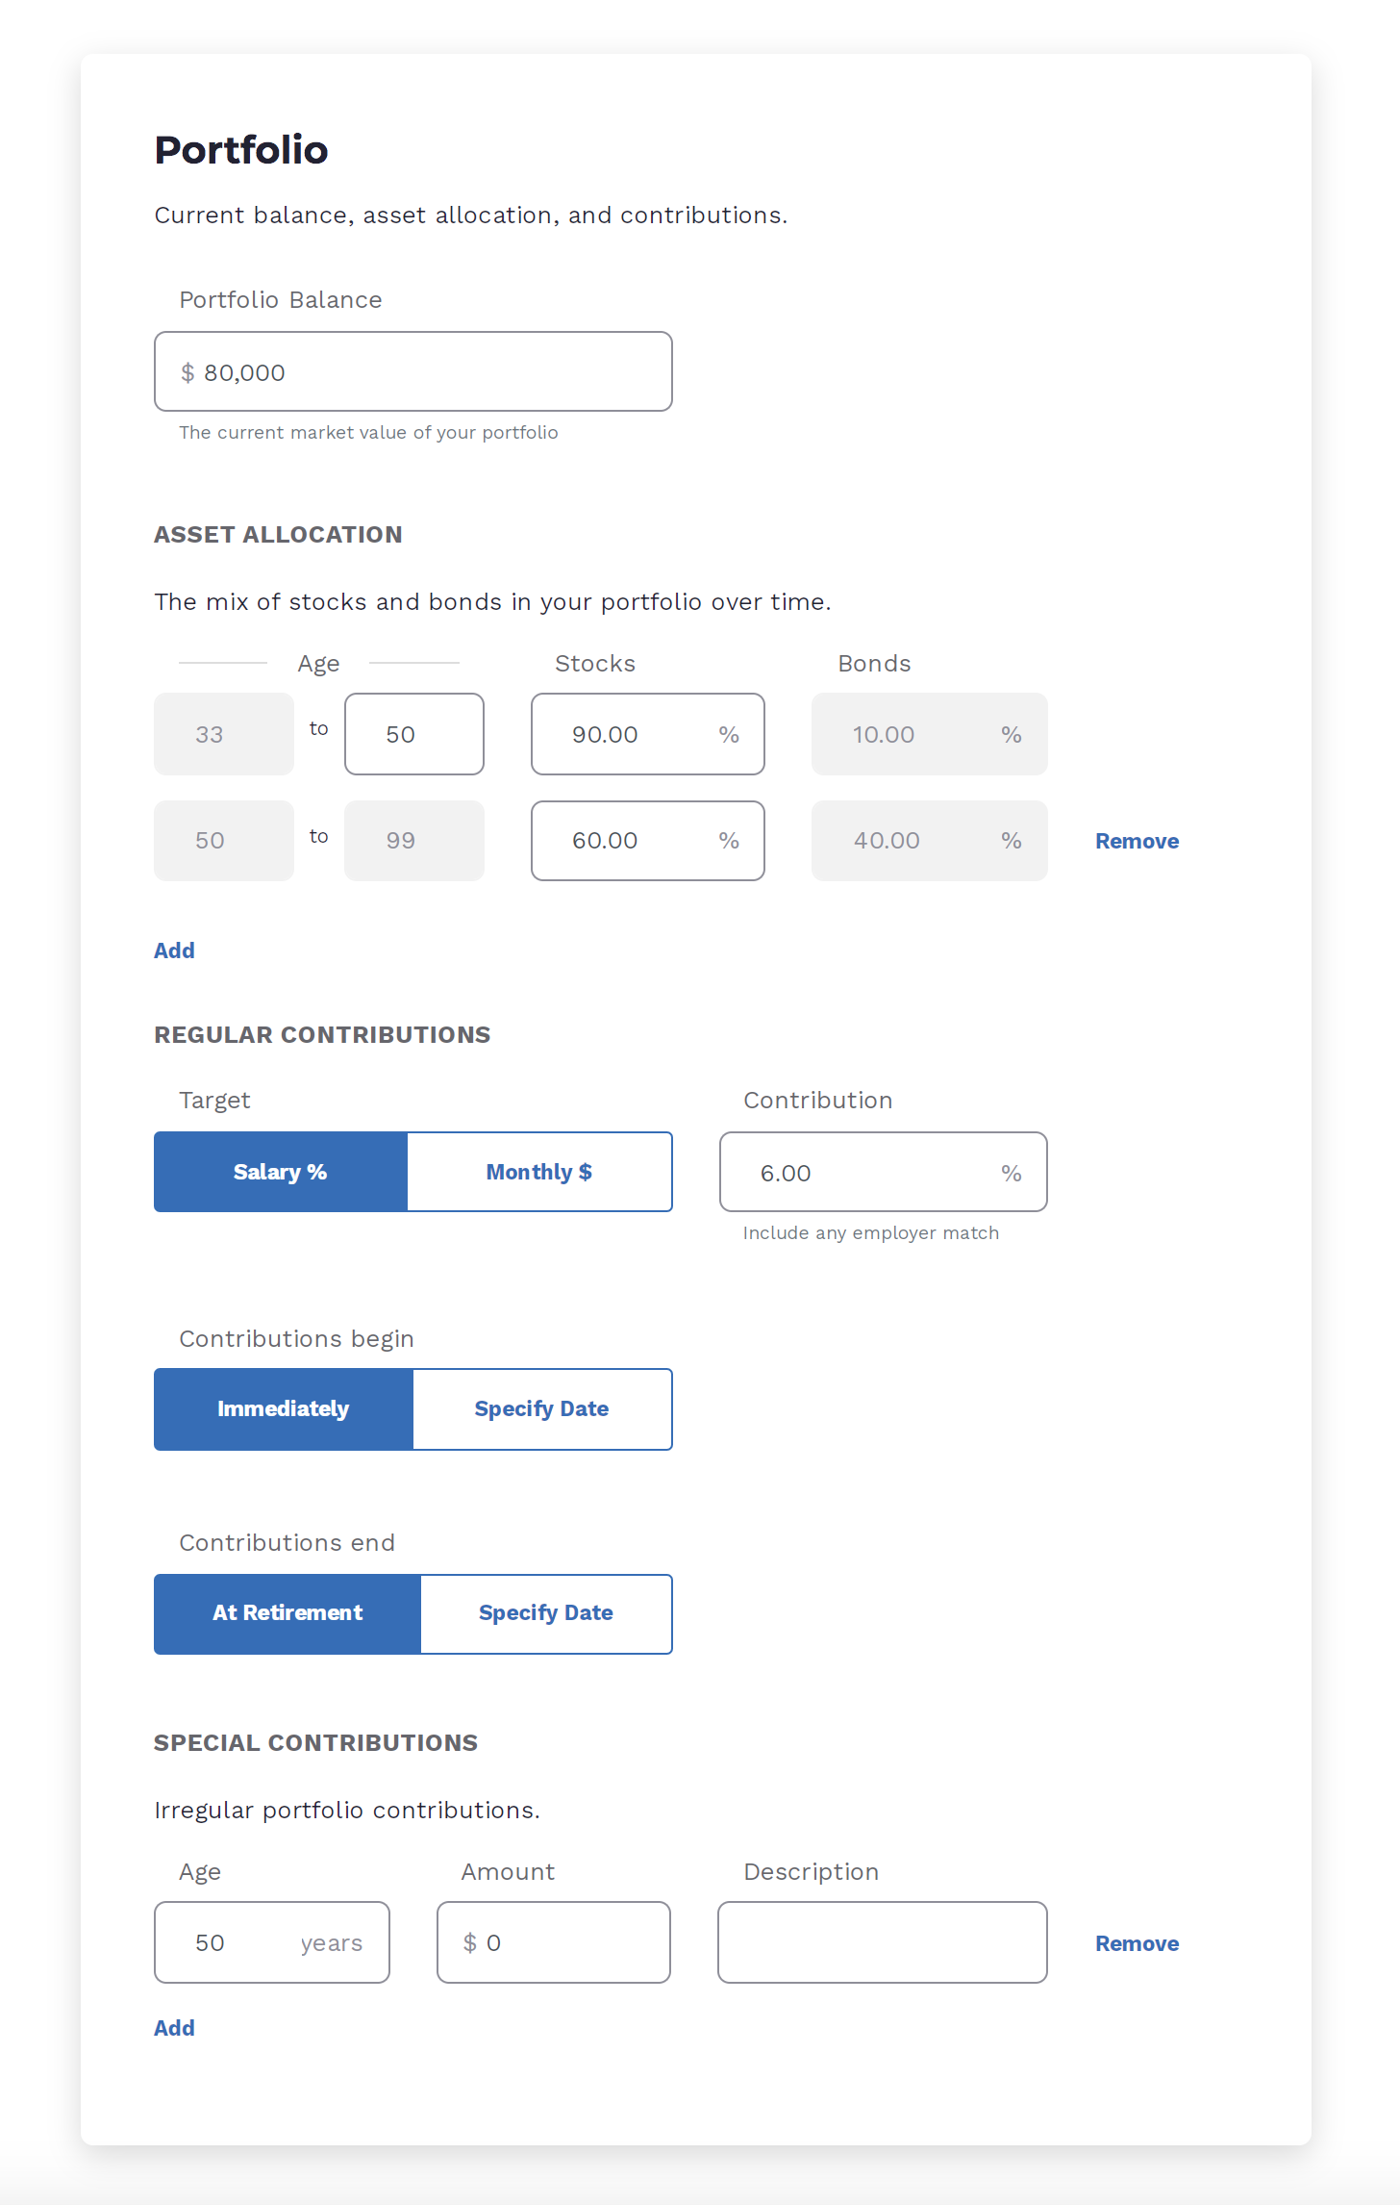1400x2205 pixels.
Task: Change the allocation age ending at 50
Action: [413, 734]
